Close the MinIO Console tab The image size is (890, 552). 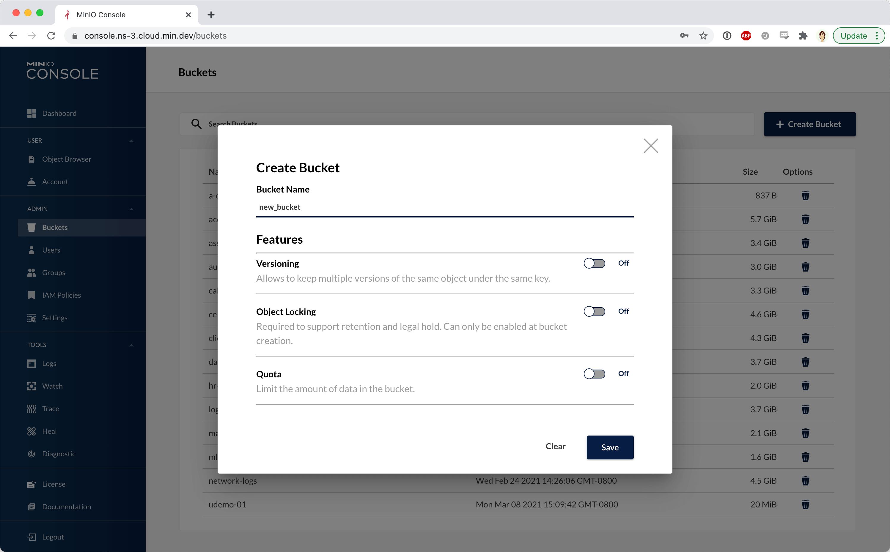coord(188,15)
